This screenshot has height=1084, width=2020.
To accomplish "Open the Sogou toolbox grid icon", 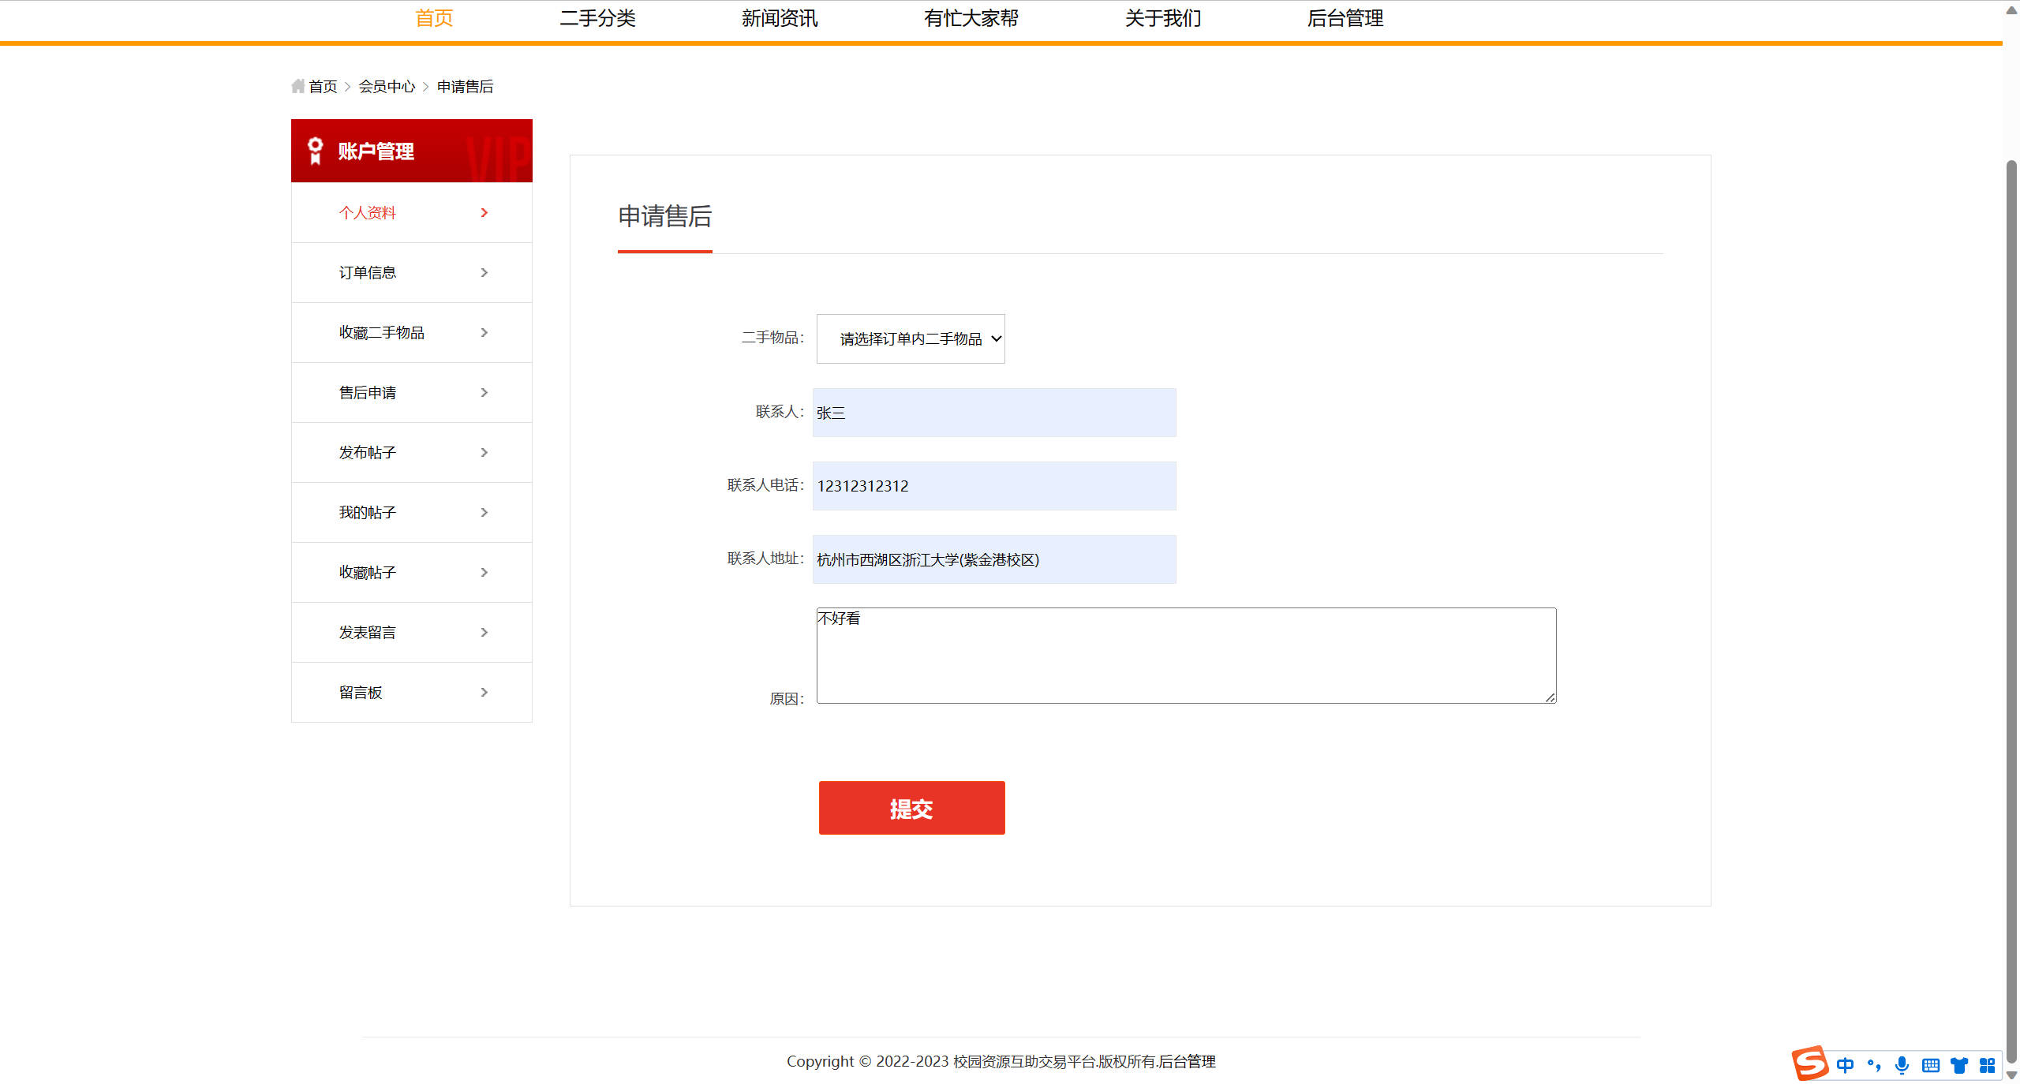I will point(1987,1064).
